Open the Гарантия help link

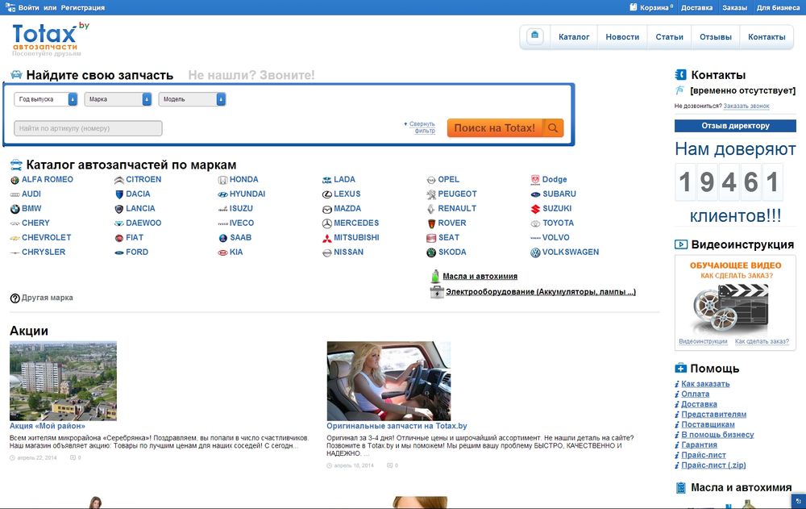[x=699, y=444]
